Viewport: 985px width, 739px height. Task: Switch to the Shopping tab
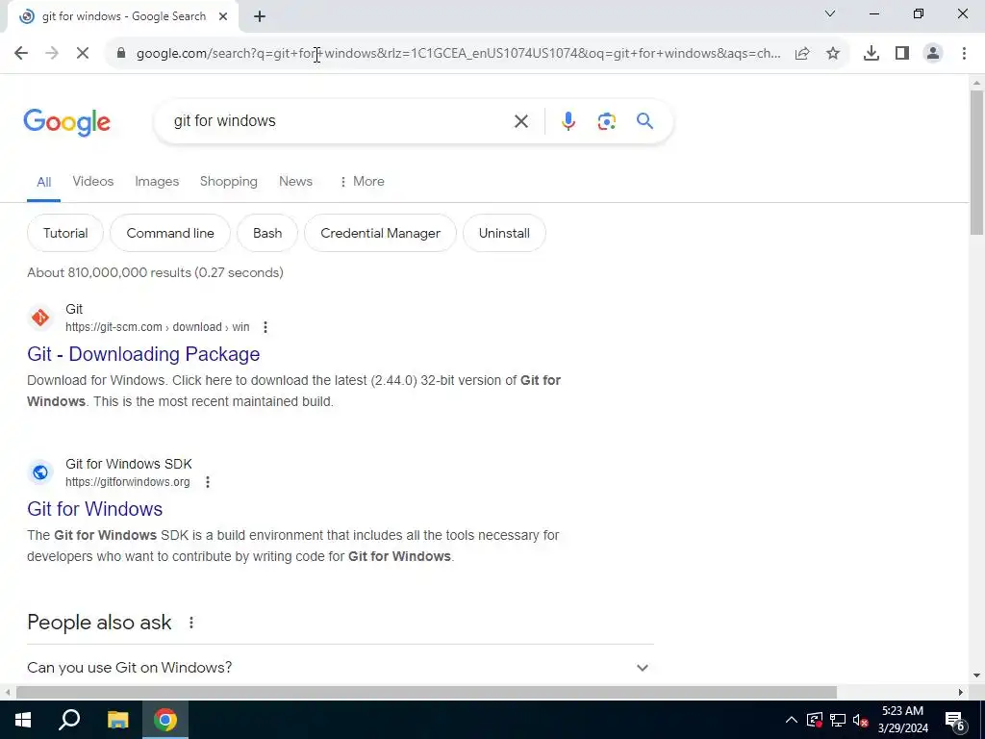[229, 181]
